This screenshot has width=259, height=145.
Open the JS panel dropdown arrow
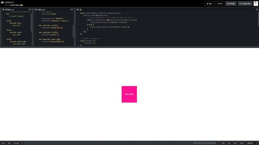click(257, 10)
